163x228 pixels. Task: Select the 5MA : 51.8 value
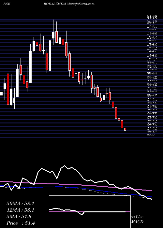19,217
